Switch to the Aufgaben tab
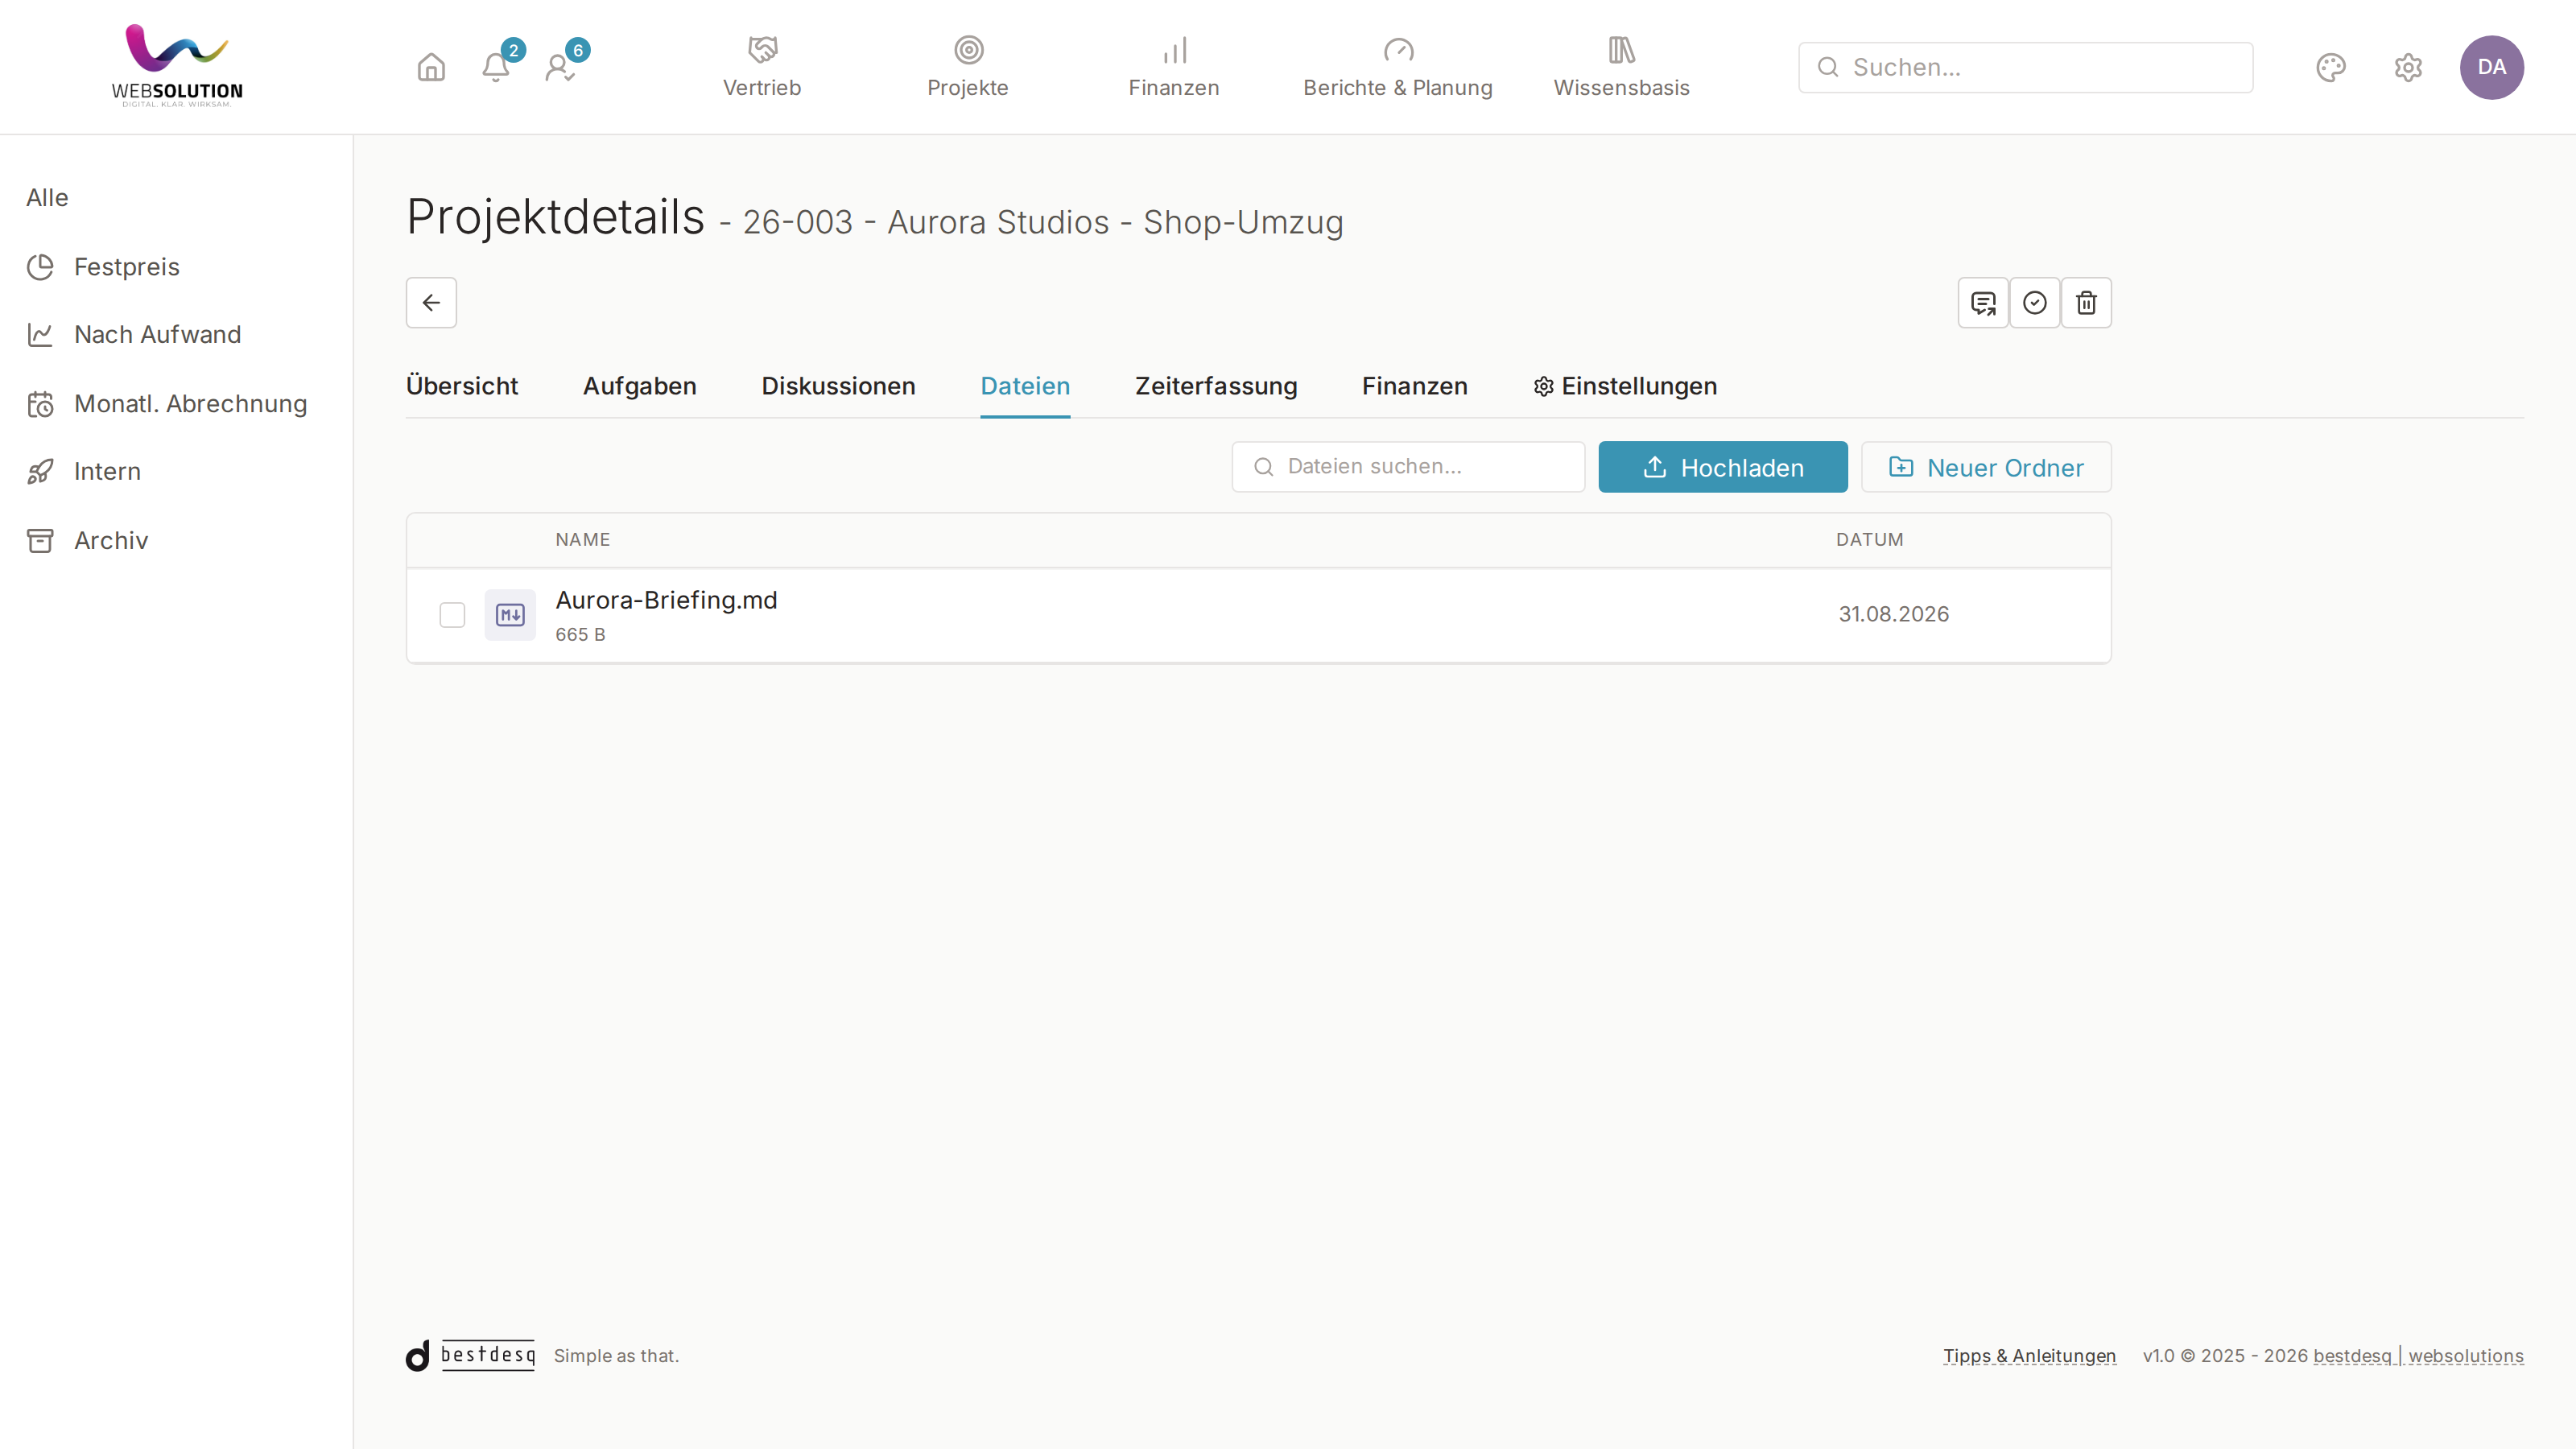Viewport: 2576px width, 1449px height. (x=639, y=386)
